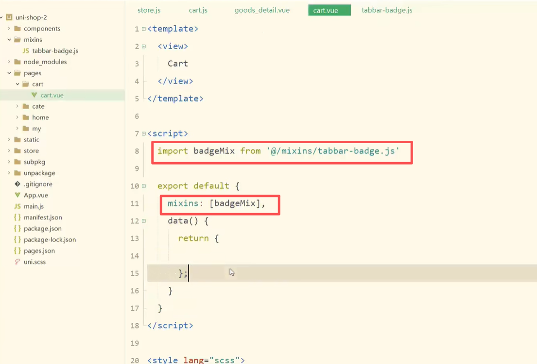
Task: Open uni.scss from the file tree
Action: [35, 262]
